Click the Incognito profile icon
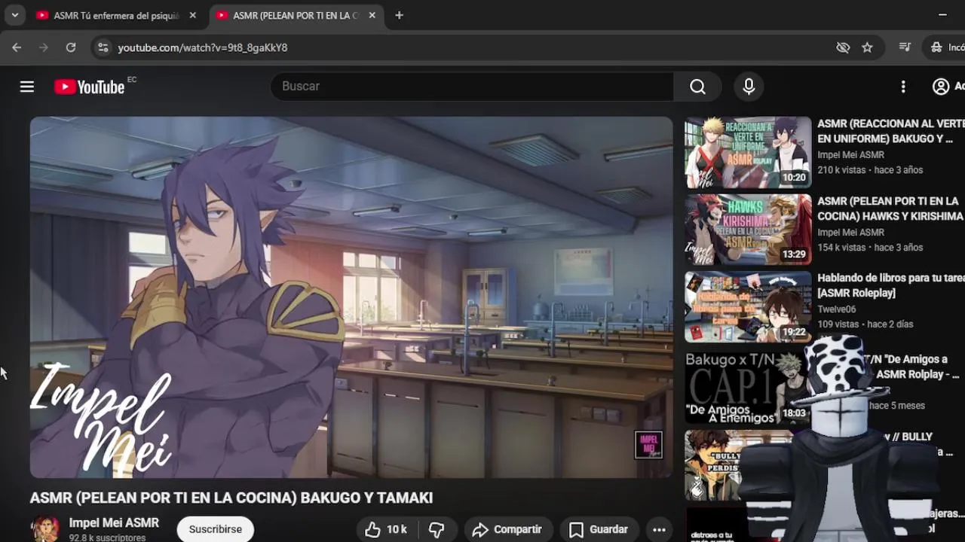This screenshot has width=965, height=542. pyautogui.click(x=936, y=47)
